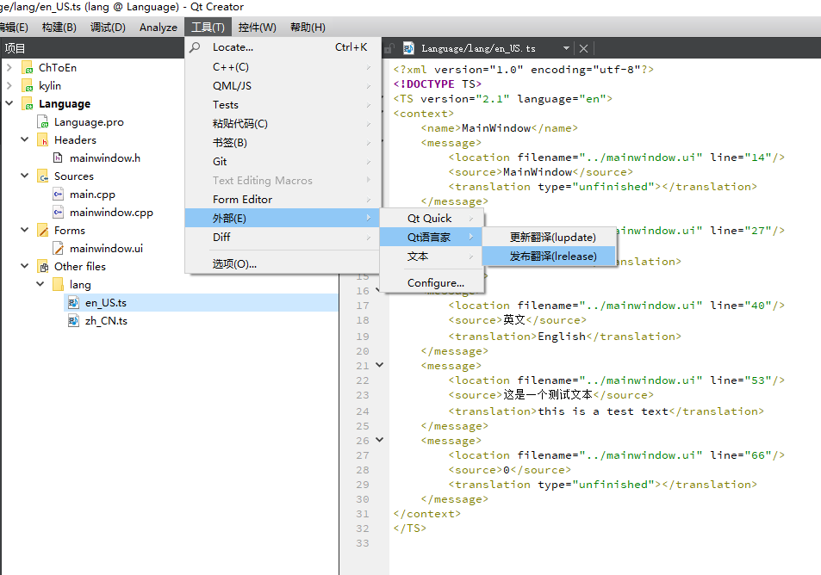Screen dimensions: 821x575
Task: Click the Locate magnifier icon in menu
Action: pos(195,47)
